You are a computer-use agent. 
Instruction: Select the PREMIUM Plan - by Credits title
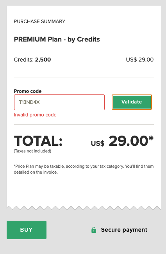(57, 39)
